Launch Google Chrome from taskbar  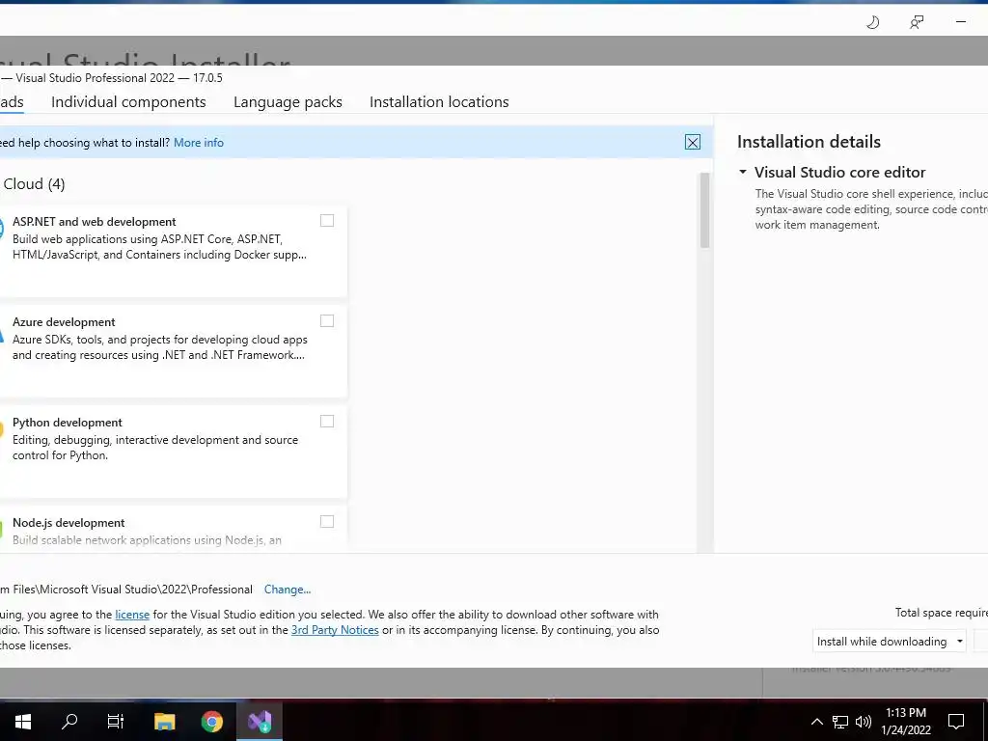coord(212,722)
